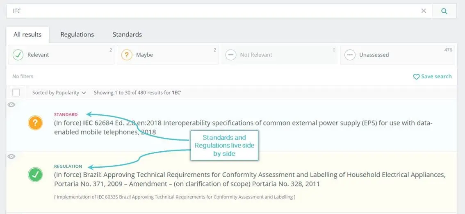This screenshot has width=465, height=214.
Task: Click the orange question icon beside Maybe
Action: tap(127, 55)
